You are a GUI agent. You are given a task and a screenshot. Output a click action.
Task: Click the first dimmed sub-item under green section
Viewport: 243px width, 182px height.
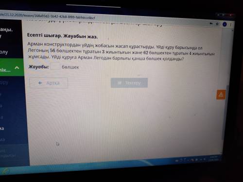pyautogui.click(x=4, y=83)
